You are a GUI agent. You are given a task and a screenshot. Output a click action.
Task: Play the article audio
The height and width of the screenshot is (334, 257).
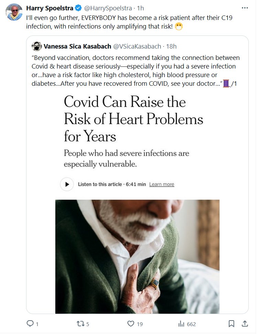(x=67, y=184)
